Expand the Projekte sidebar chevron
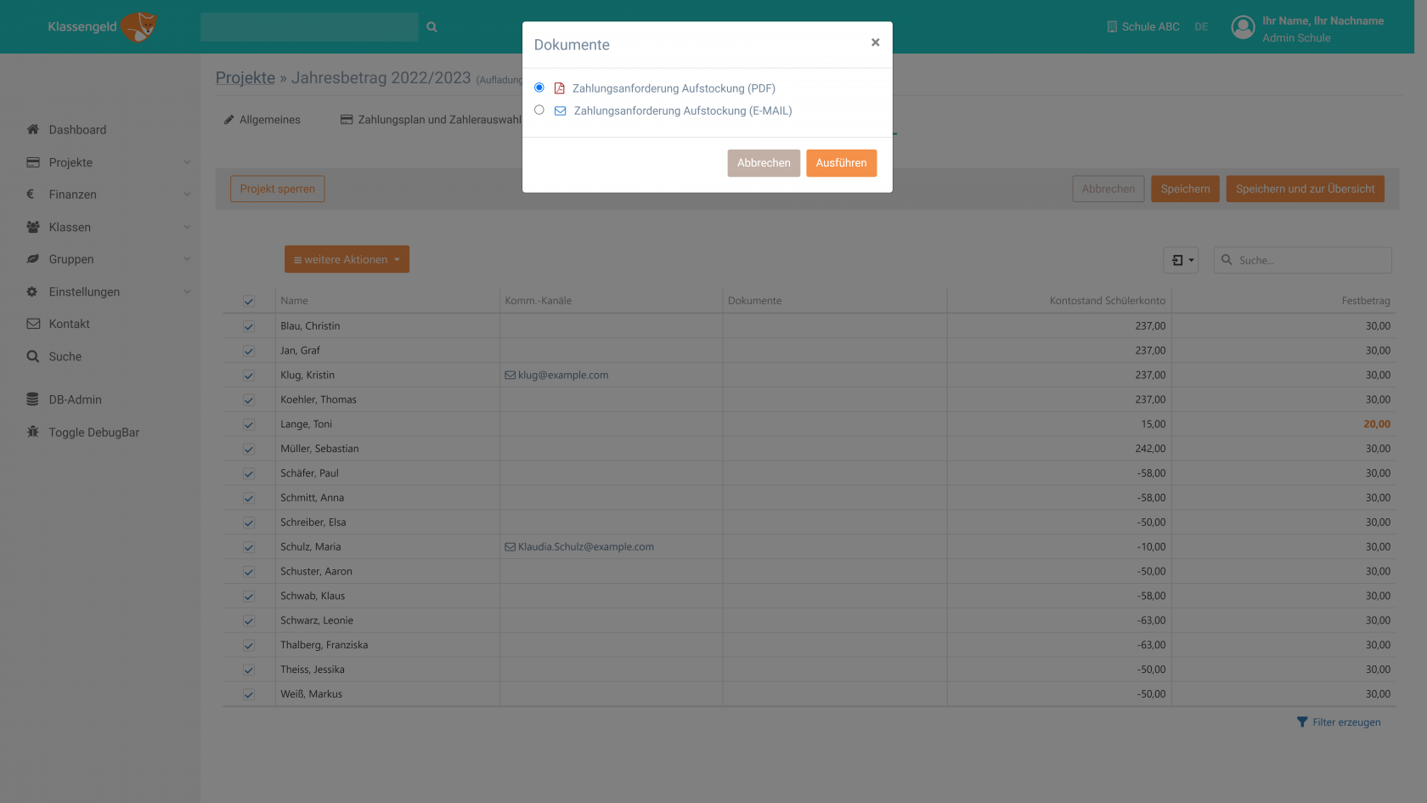This screenshot has height=803, width=1427. pos(187,162)
